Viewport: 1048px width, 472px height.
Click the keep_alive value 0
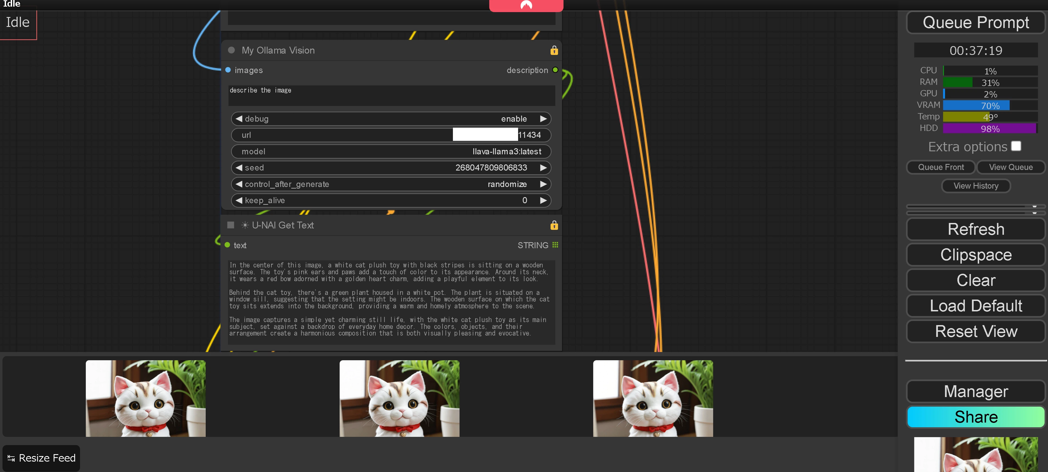point(524,200)
